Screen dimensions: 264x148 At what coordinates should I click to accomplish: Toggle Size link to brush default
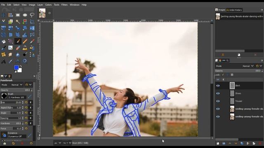tap(31, 102)
